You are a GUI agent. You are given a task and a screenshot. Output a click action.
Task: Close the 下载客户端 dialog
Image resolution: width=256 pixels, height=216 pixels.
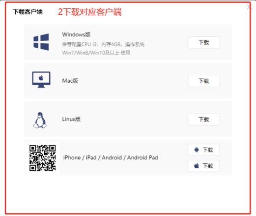pos(250,7)
